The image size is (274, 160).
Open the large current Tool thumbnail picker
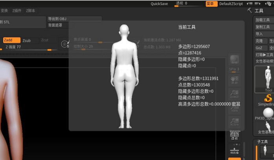pyautogui.click(x=265, y=79)
